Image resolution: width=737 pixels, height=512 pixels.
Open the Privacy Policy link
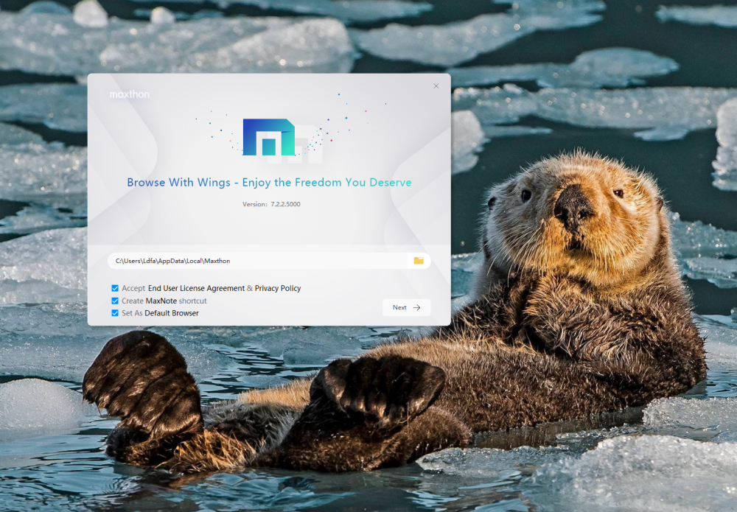[278, 288]
